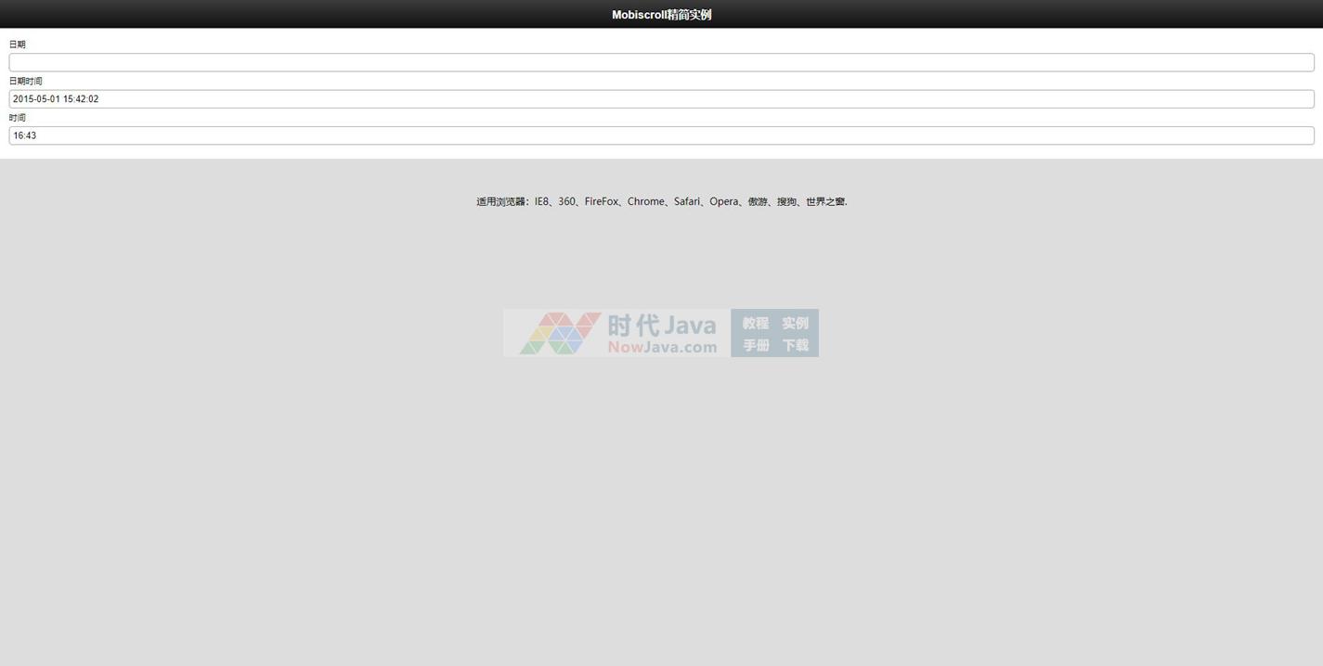Open the 时间 picker field showing 16:43
Image resolution: width=1323 pixels, height=666 pixels.
661,135
